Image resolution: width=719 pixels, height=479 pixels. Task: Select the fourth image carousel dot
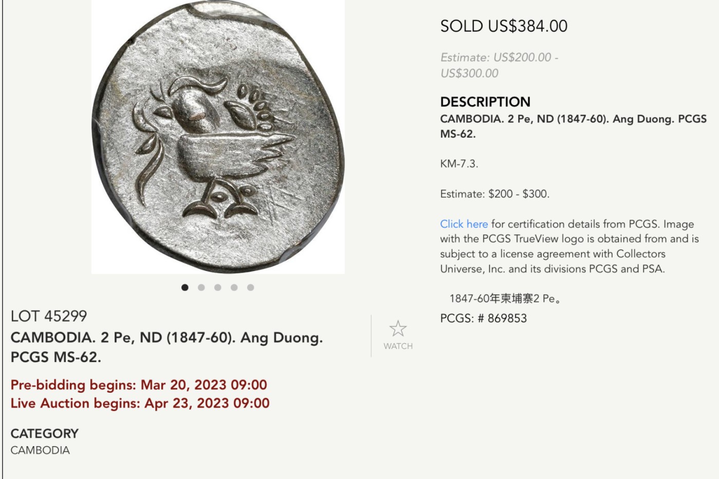(234, 288)
